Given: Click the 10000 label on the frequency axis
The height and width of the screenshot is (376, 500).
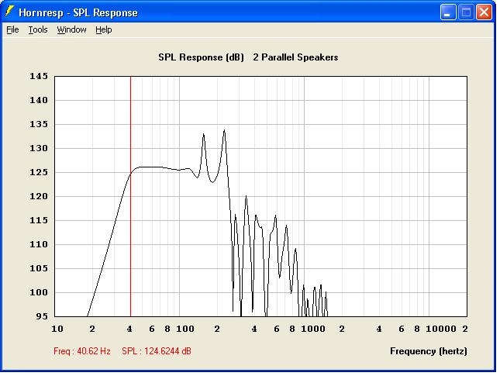Looking at the screenshot, I should point(441,329).
